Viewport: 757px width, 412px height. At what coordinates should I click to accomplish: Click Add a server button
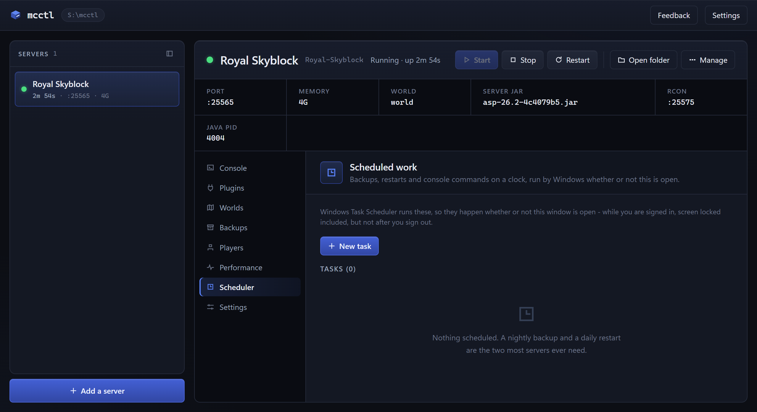pos(97,391)
